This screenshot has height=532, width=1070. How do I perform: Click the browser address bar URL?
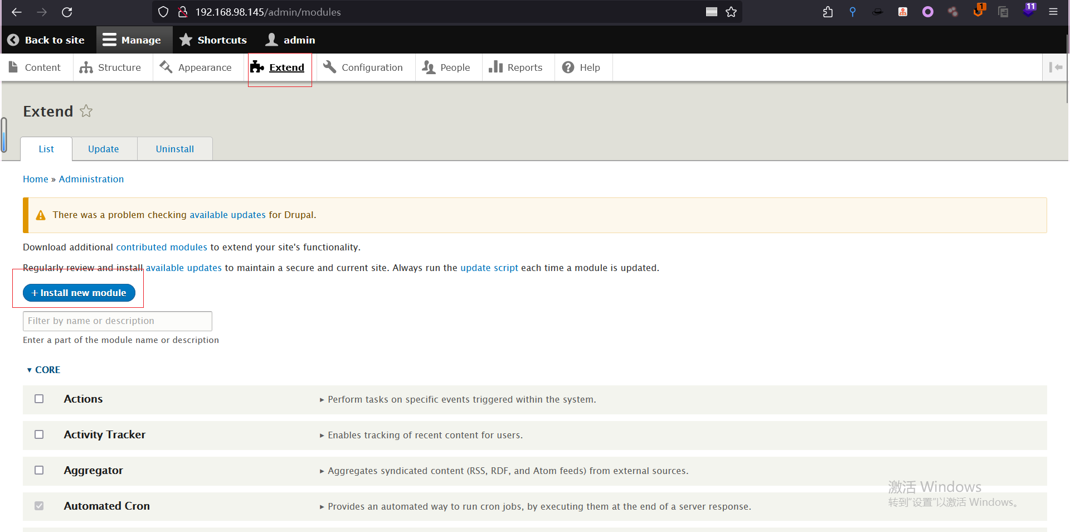click(x=268, y=12)
